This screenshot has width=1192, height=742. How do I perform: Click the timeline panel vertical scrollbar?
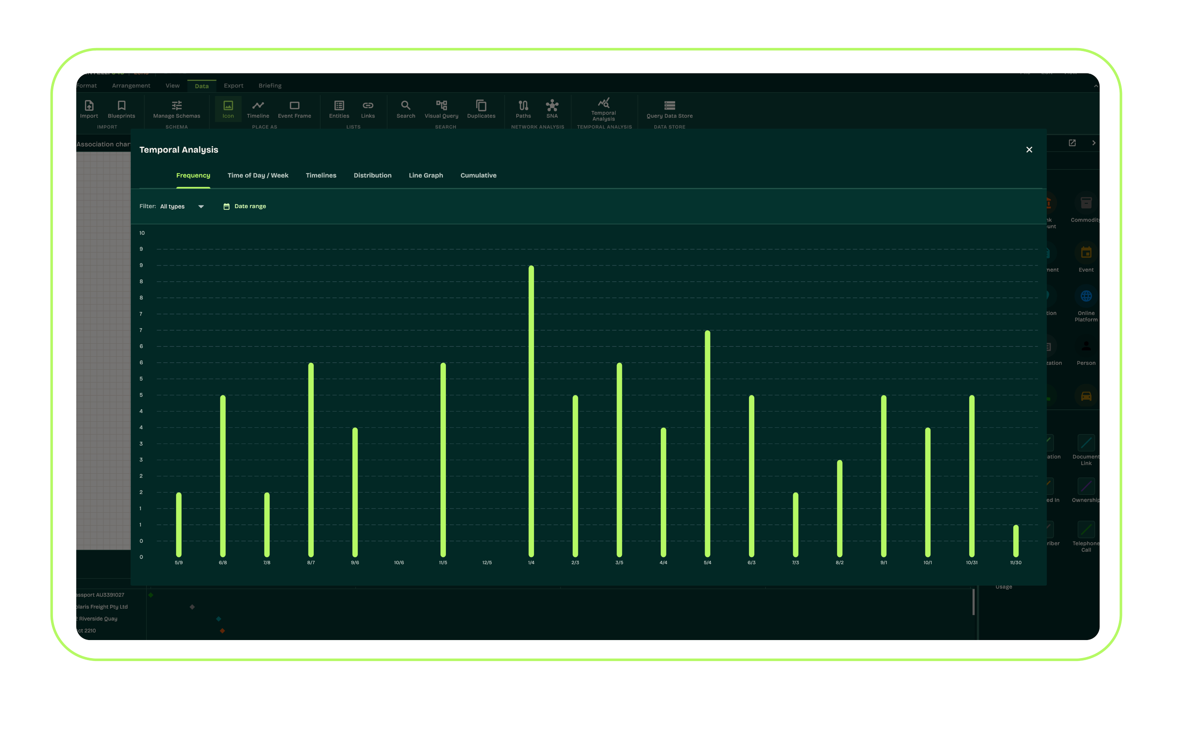tap(973, 601)
